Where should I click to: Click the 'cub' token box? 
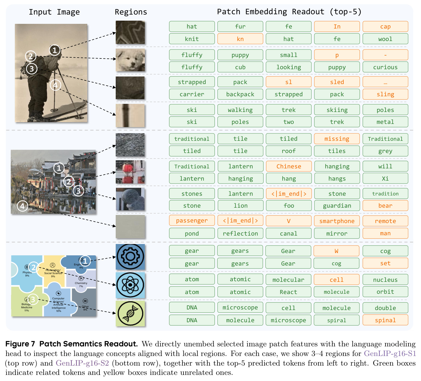tap(240, 67)
